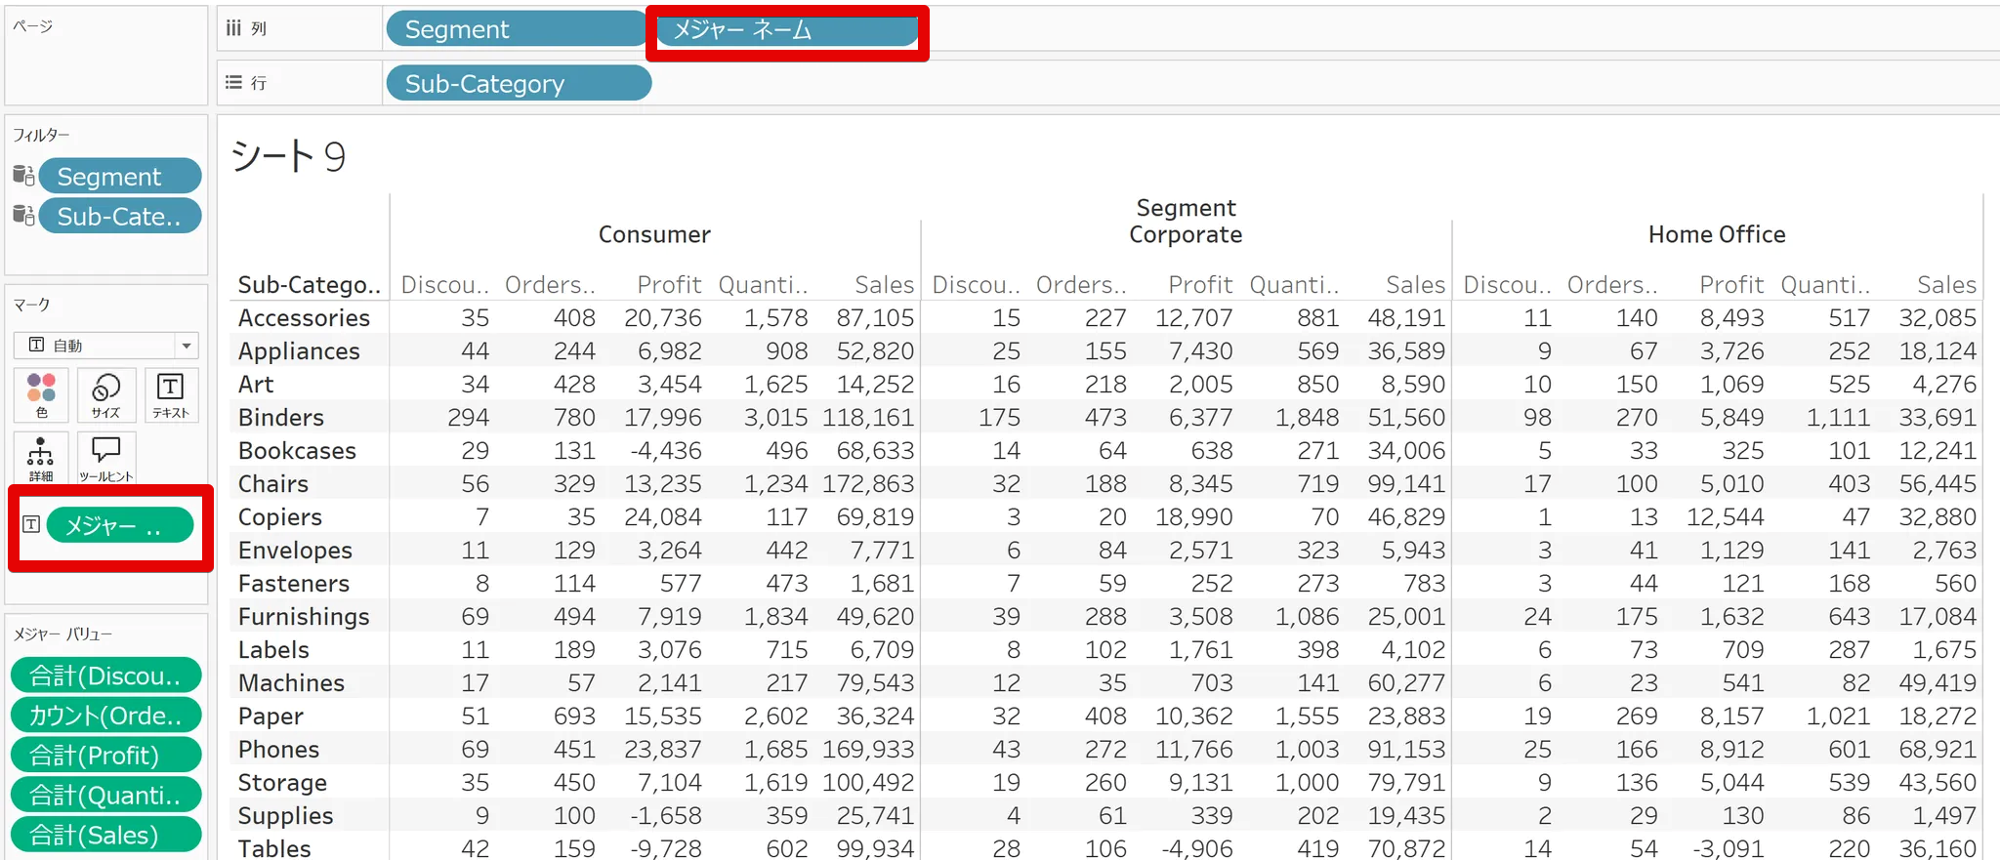
Task: Click the Bookcases row label
Action: [x=297, y=451]
